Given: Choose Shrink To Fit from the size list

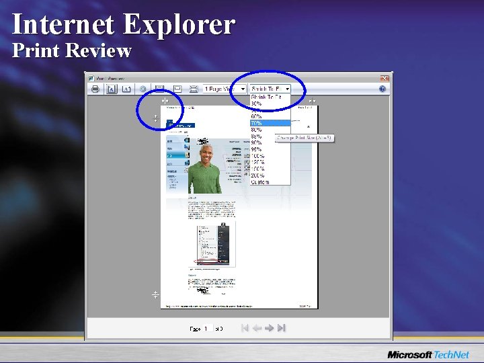Looking at the screenshot, I should (x=270, y=97).
